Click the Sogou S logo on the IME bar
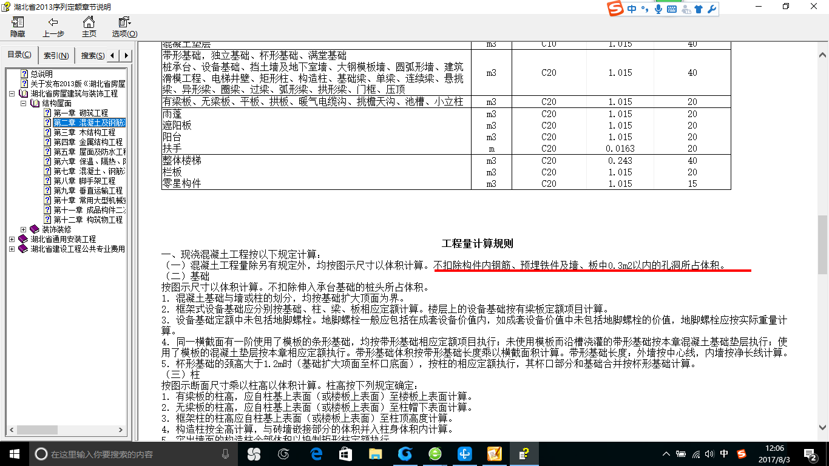829x466 pixels. [617, 9]
